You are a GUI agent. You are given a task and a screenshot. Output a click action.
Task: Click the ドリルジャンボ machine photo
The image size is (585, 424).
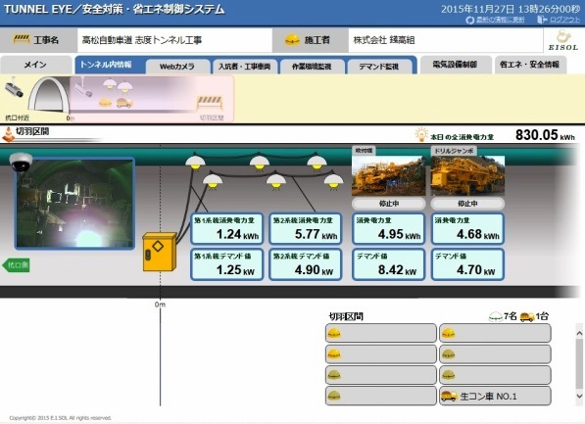[467, 175]
